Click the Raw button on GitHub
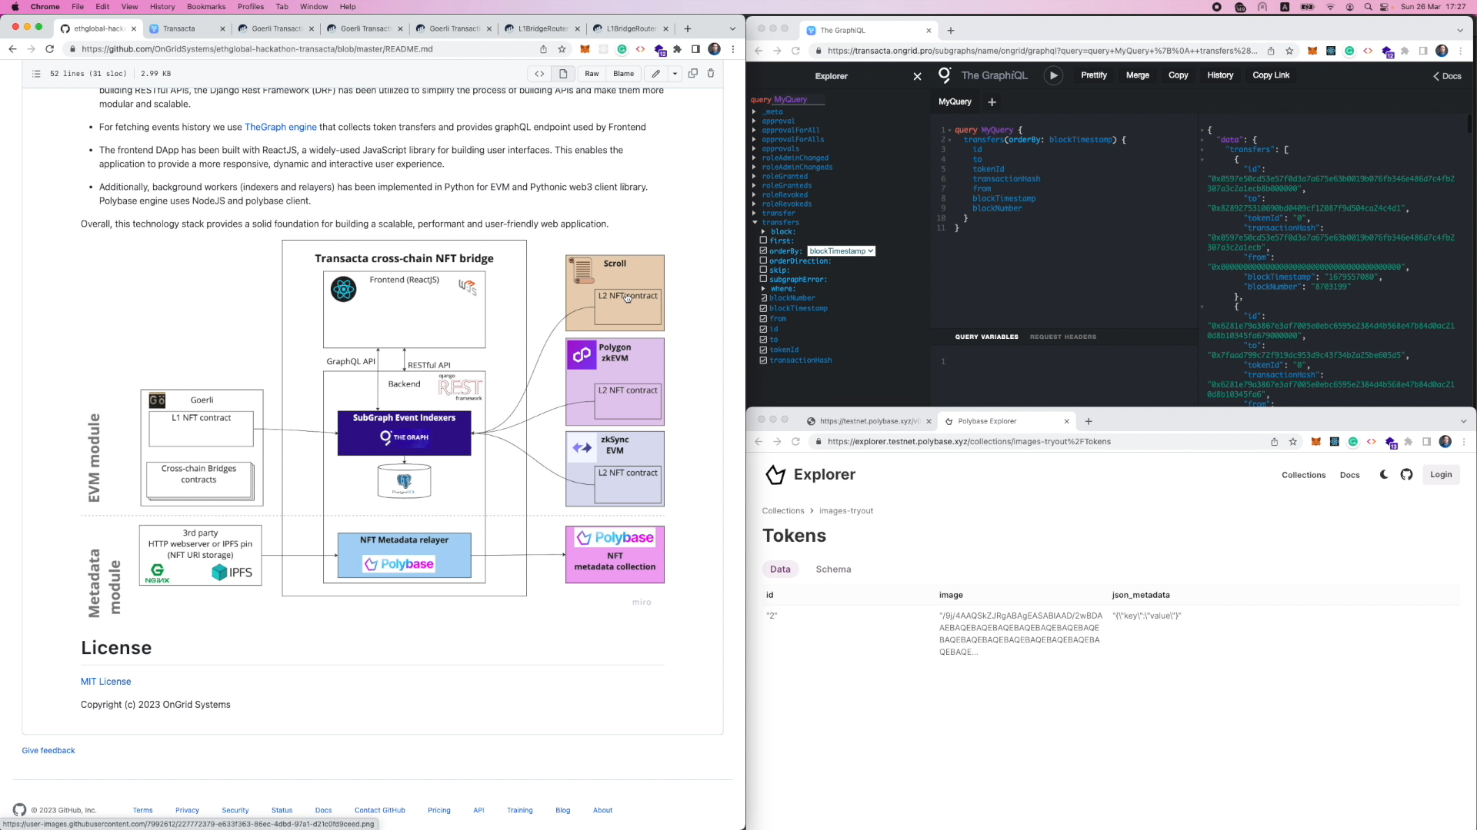 [592, 74]
